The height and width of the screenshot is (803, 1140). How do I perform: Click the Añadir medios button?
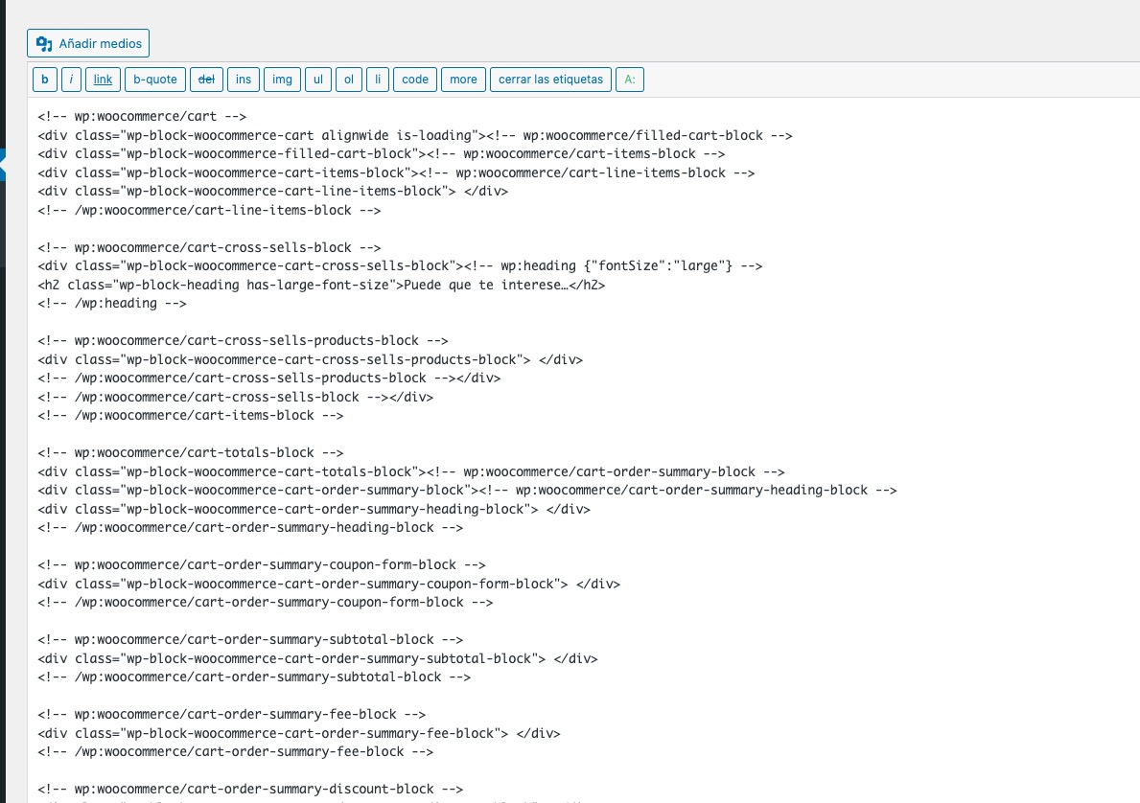point(88,44)
